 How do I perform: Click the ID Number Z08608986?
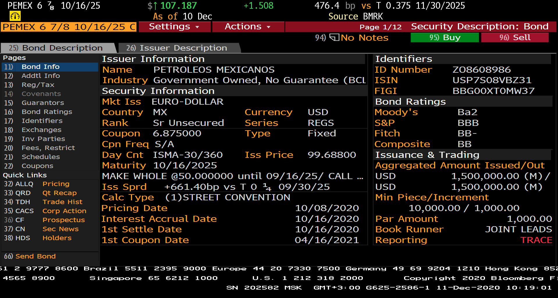(481, 70)
